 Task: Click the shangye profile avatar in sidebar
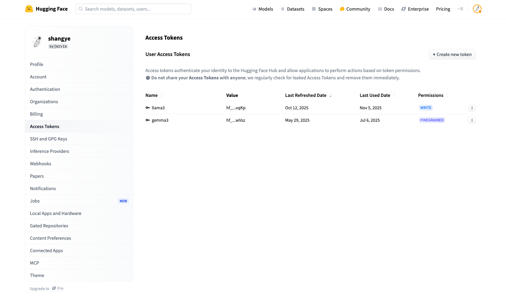37,42
